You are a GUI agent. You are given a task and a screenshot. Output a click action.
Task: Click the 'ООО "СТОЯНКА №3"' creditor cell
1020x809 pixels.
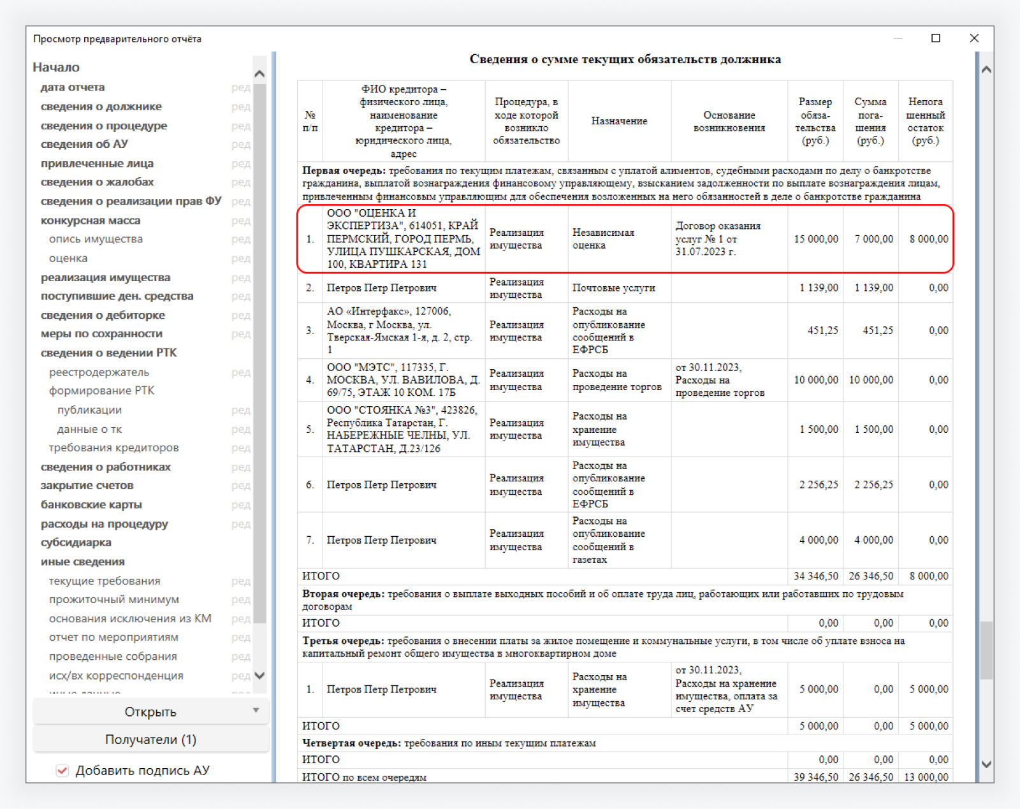[403, 429]
